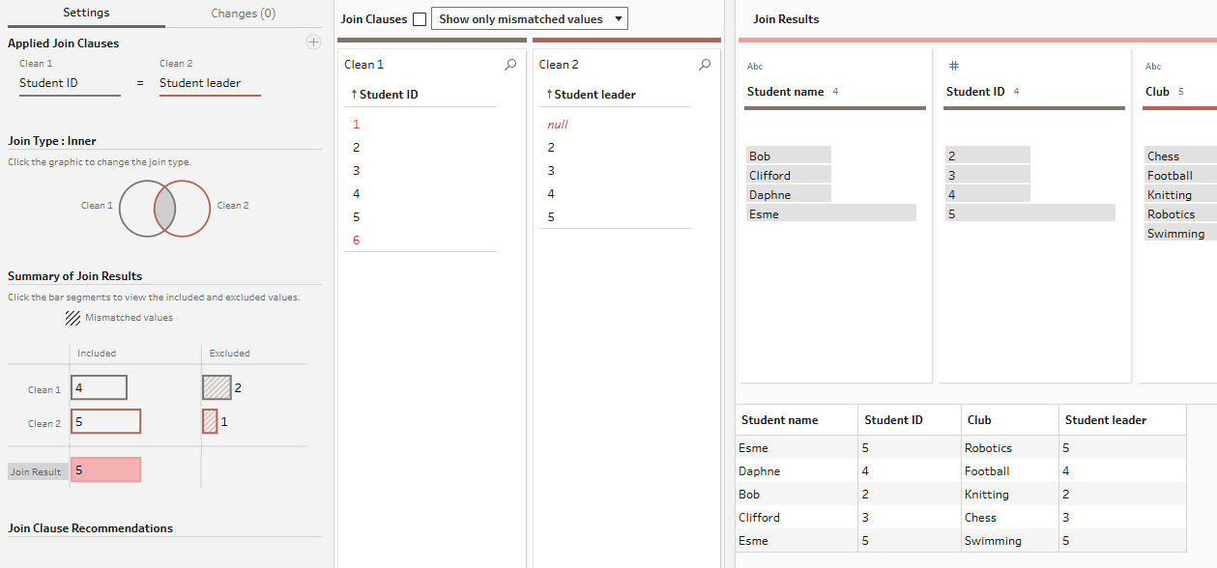Switch to the Changes (0) tab
The width and height of the screenshot is (1217, 568).
243,14
